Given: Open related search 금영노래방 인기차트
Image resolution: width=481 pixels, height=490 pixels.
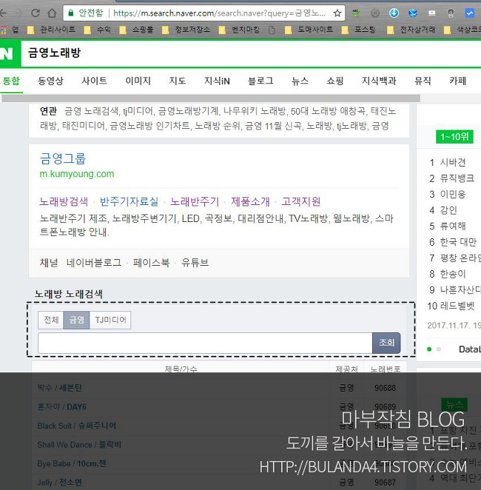Looking at the screenshot, I should pos(149,126).
